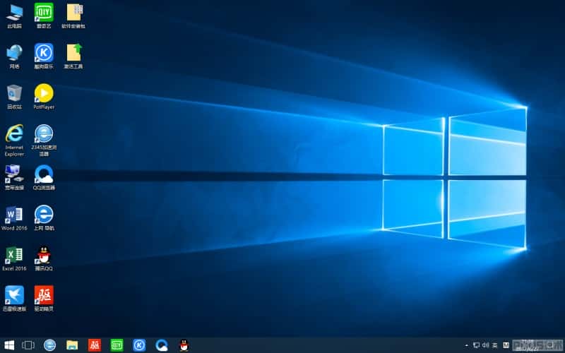Open the Windows Start menu
The width and height of the screenshot is (565, 353).
coord(9,345)
